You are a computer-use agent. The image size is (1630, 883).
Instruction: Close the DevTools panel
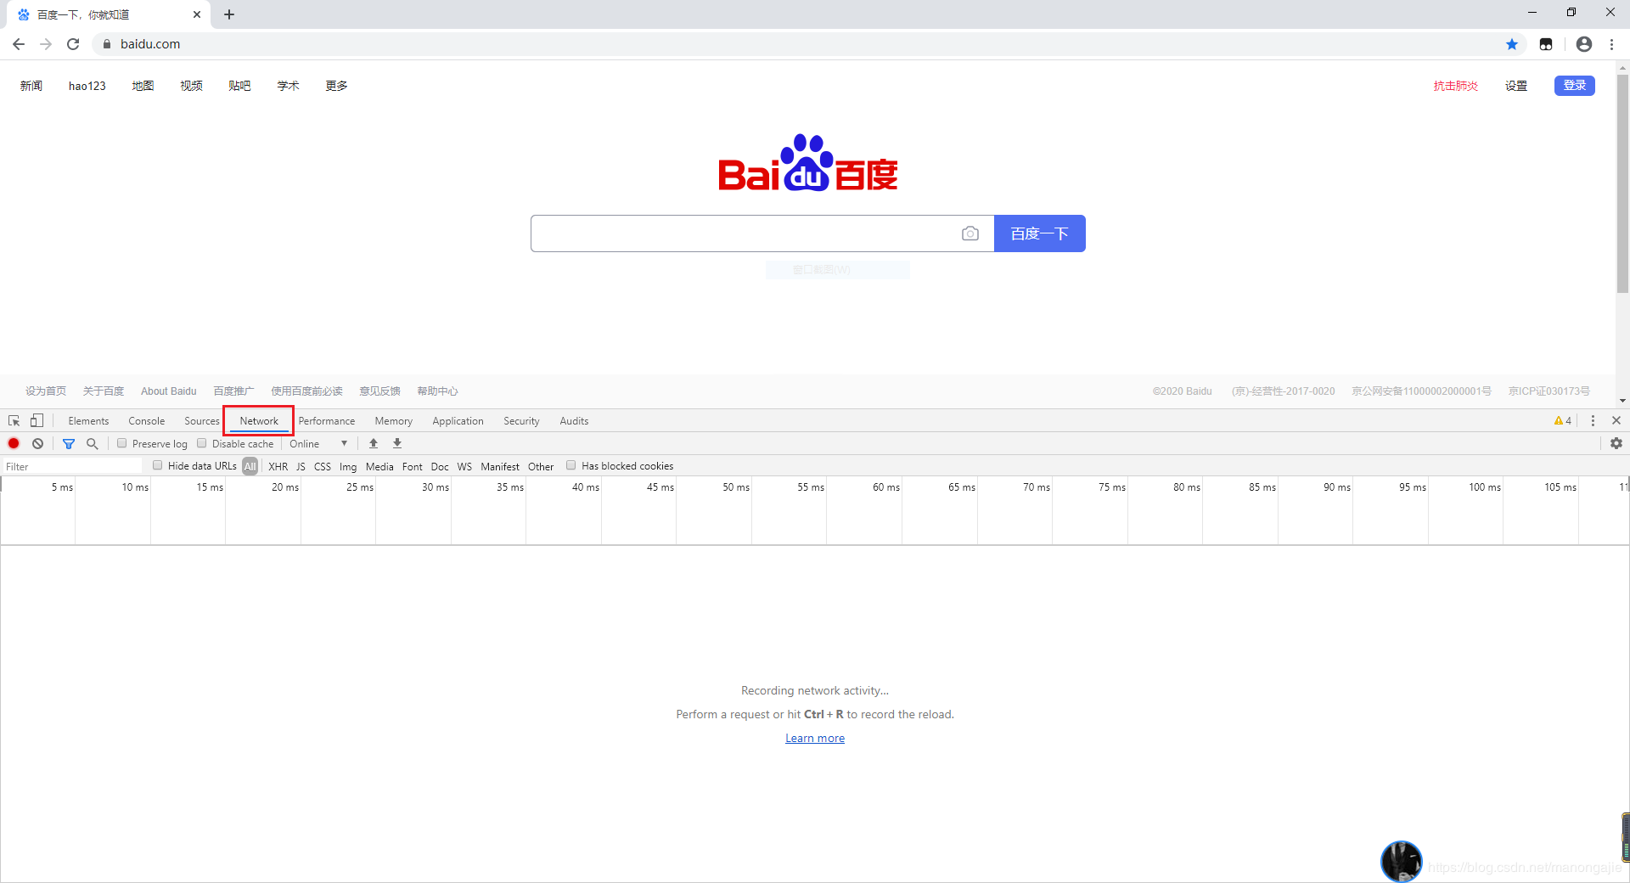click(x=1616, y=421)
